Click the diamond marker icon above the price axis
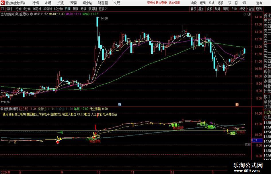This screenshot has height=174, width=271. pos(245,14)
